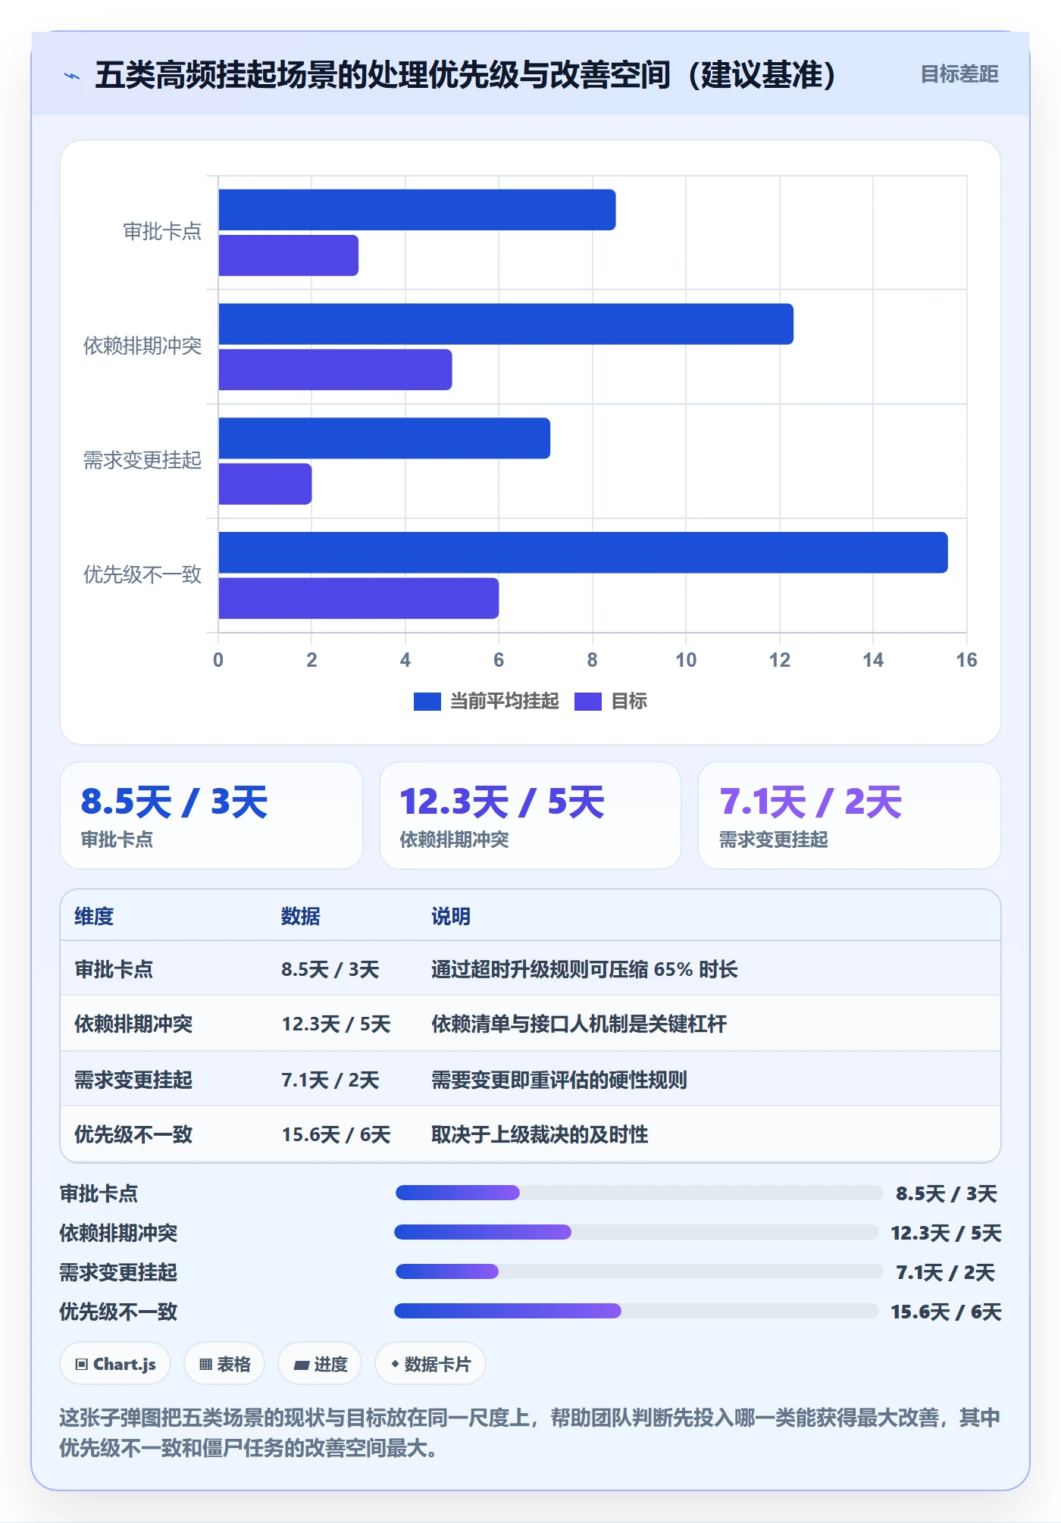Click the note 需要变更即重评估的硬性规则

pyautogui.click(x=559, y=1080)
